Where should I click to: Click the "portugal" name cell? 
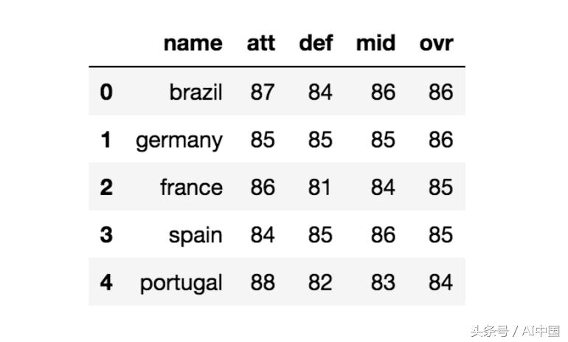pos(181,282)
